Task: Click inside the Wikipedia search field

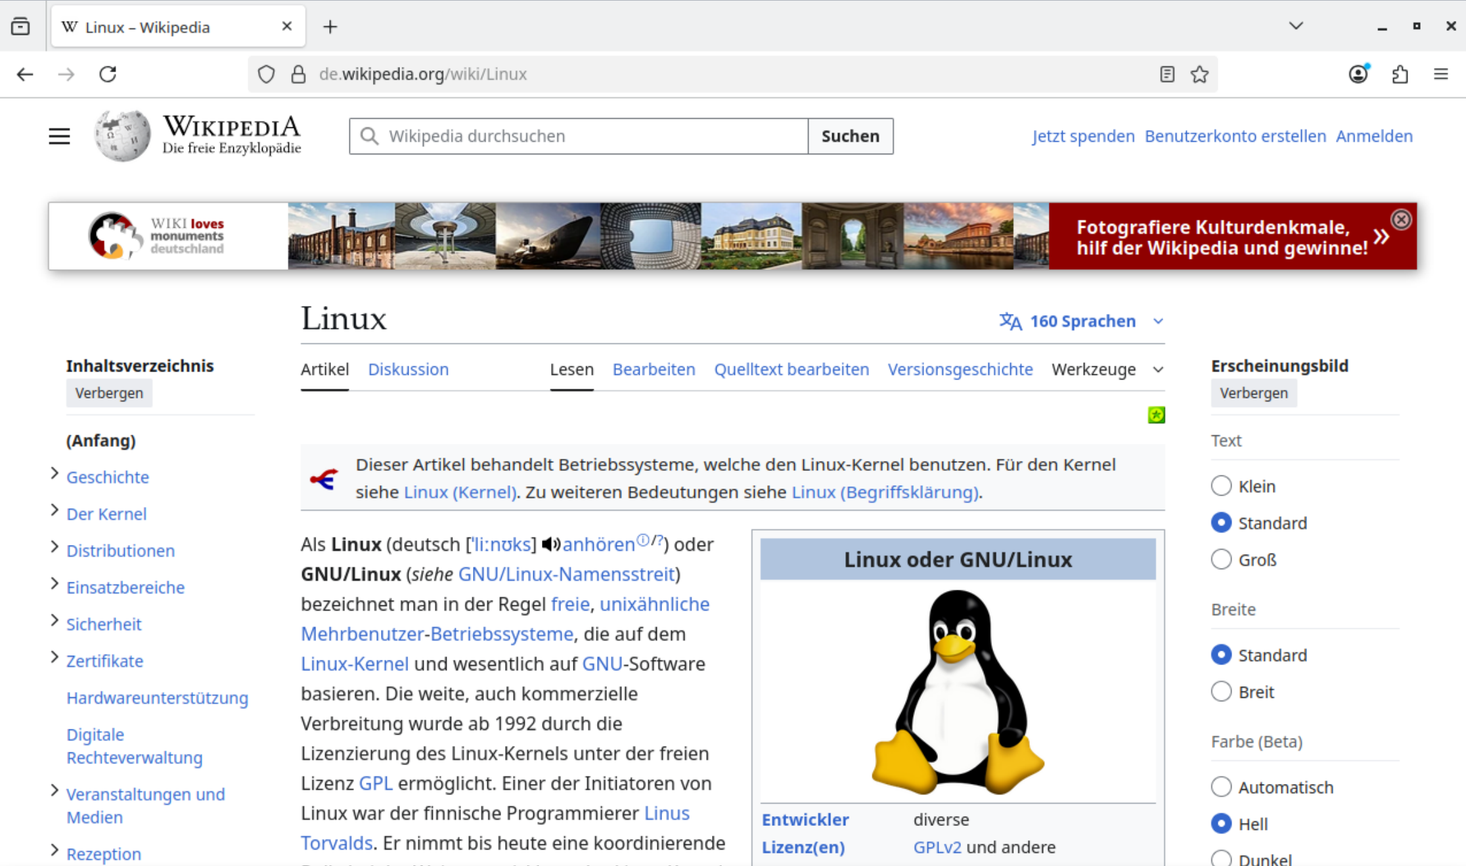Action: click(x=578, y=136)
